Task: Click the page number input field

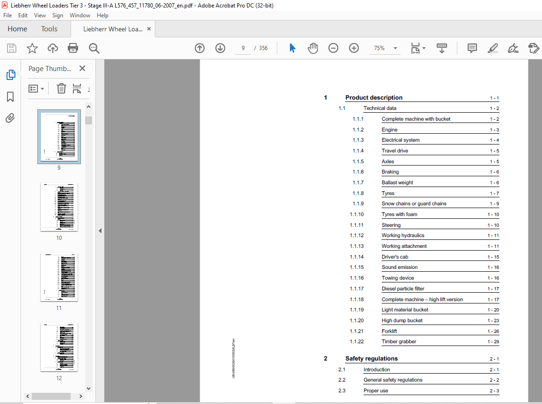Action: (x=243, y=48)
